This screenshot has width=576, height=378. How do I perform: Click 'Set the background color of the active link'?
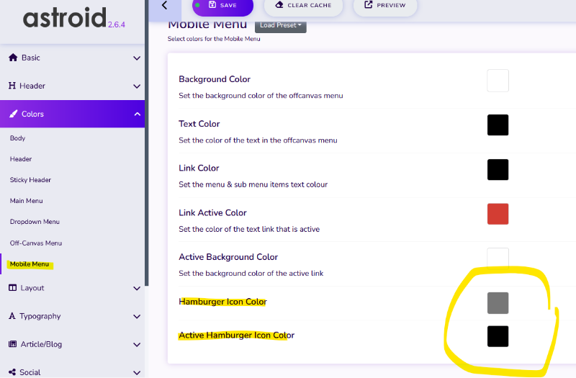click(x=251, y=274)
